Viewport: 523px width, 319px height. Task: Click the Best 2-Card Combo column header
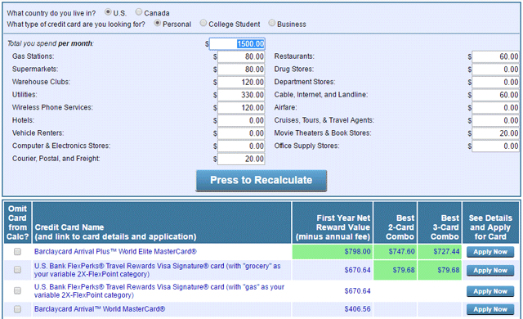coord(396,222)
